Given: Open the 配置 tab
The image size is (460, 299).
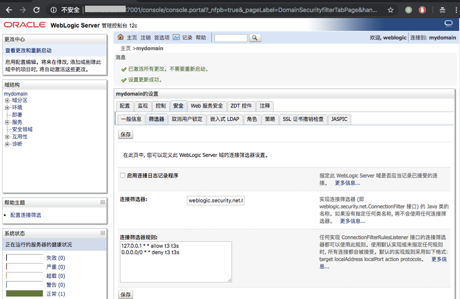Looking at the screenshot, I should point(125,106).
